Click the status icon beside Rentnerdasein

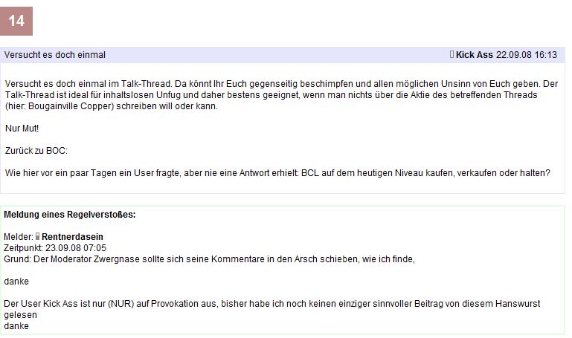point(37,237)
